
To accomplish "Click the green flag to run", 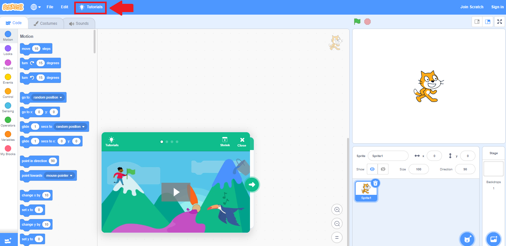I will pos(357,22).
